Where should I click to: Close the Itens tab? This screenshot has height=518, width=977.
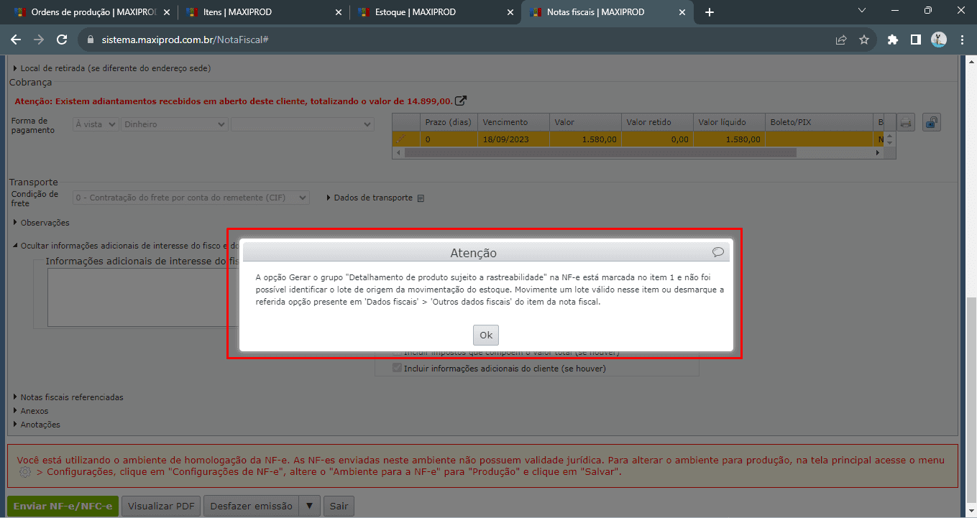pyautogui.click(x=337, y=12)
